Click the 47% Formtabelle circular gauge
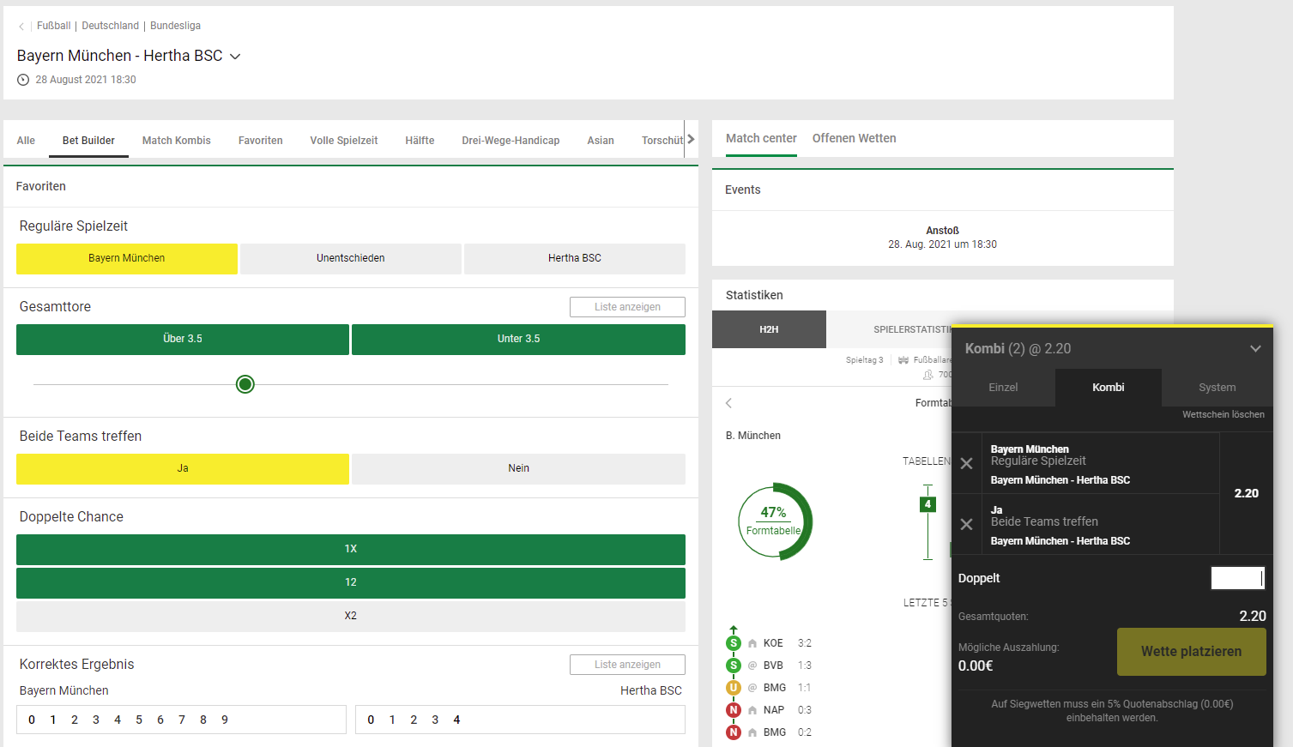The height and width of the screenshot is (747, 1293). pos(775,521)
